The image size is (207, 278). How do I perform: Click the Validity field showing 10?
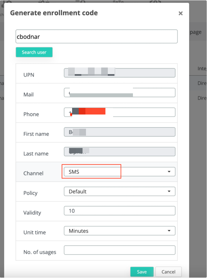[119, 211]
